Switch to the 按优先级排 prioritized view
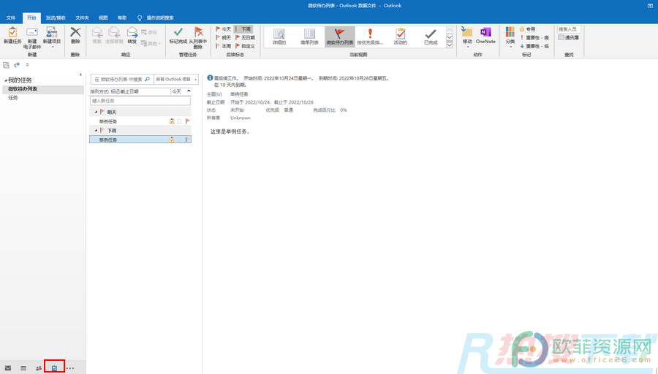 tap(370, 37)
